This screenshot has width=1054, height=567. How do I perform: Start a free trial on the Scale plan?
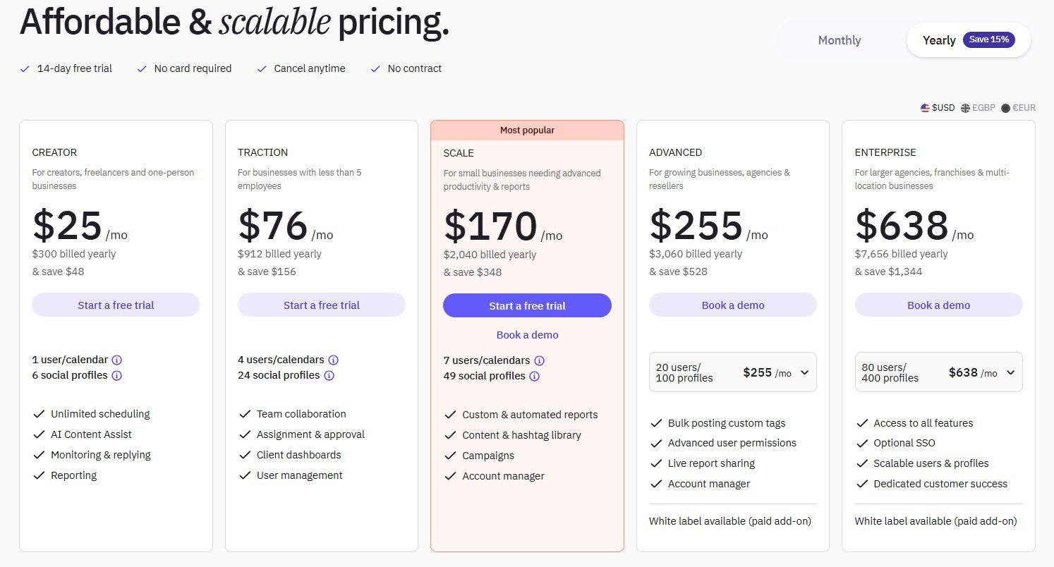tap(527, 305)
